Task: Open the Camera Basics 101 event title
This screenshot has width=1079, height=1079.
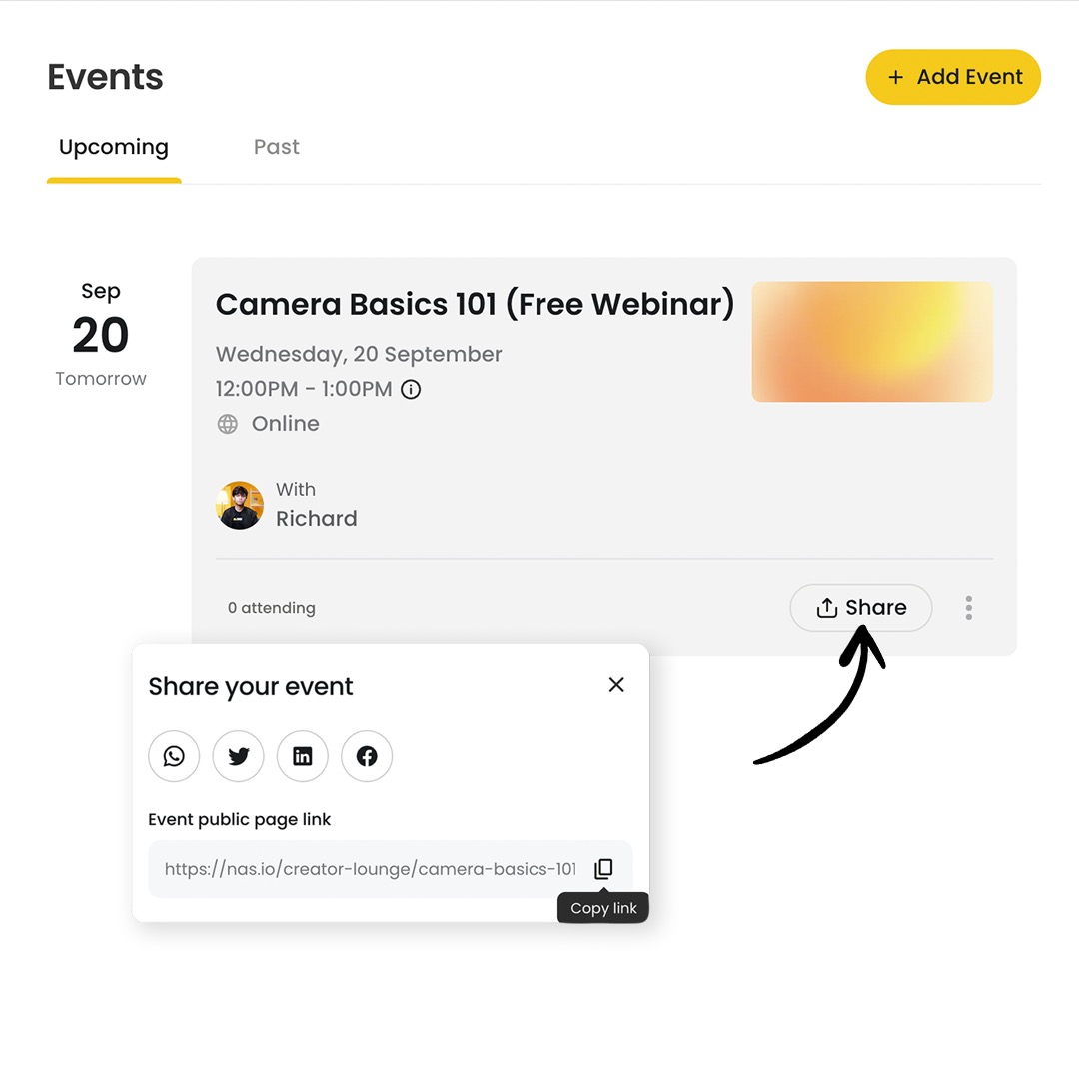Action: click(x=475, y=304)
